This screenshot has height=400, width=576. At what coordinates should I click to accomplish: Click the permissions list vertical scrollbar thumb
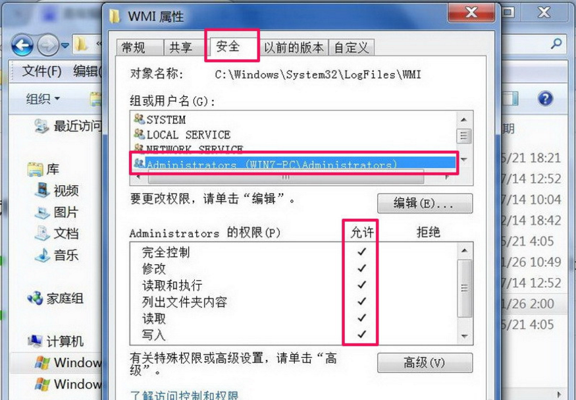(x=465, y=288)
